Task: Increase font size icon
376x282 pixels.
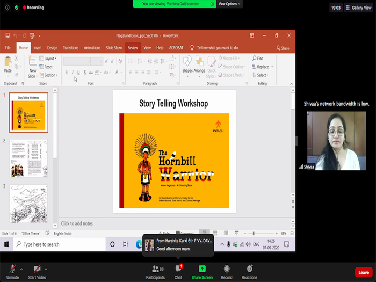Action: (106, 61)
